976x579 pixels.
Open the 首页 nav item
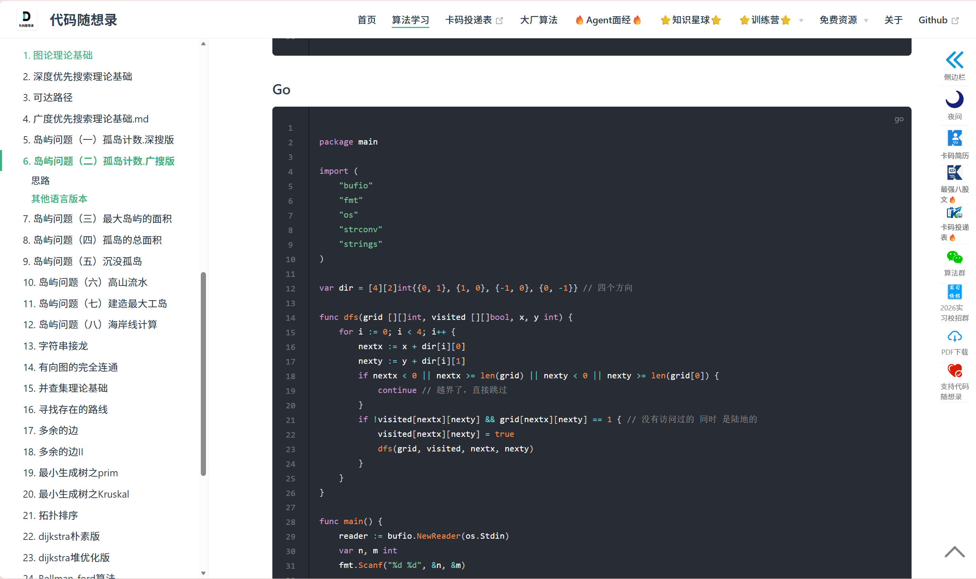coord(366,20)
